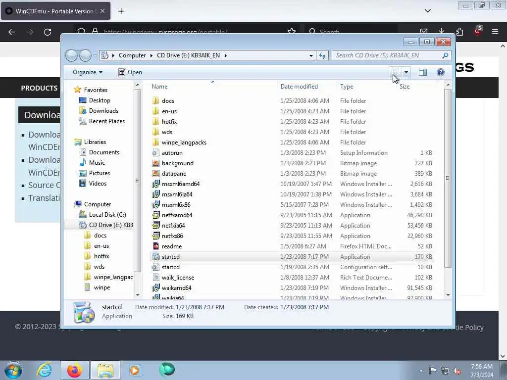
Task: Switch to Firefox in the taskbar
Action: tap(75, 370)
